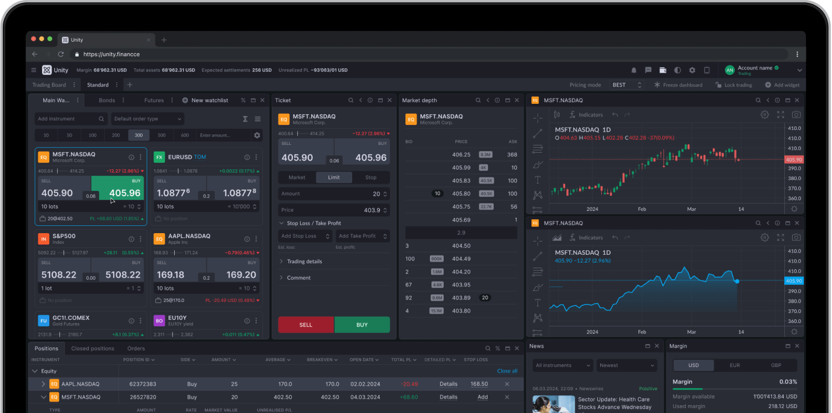Create a New watchlist
Image resolution: width=832 pixels, height=413 pixels.
pyautogui.click(x=205, y=100)
